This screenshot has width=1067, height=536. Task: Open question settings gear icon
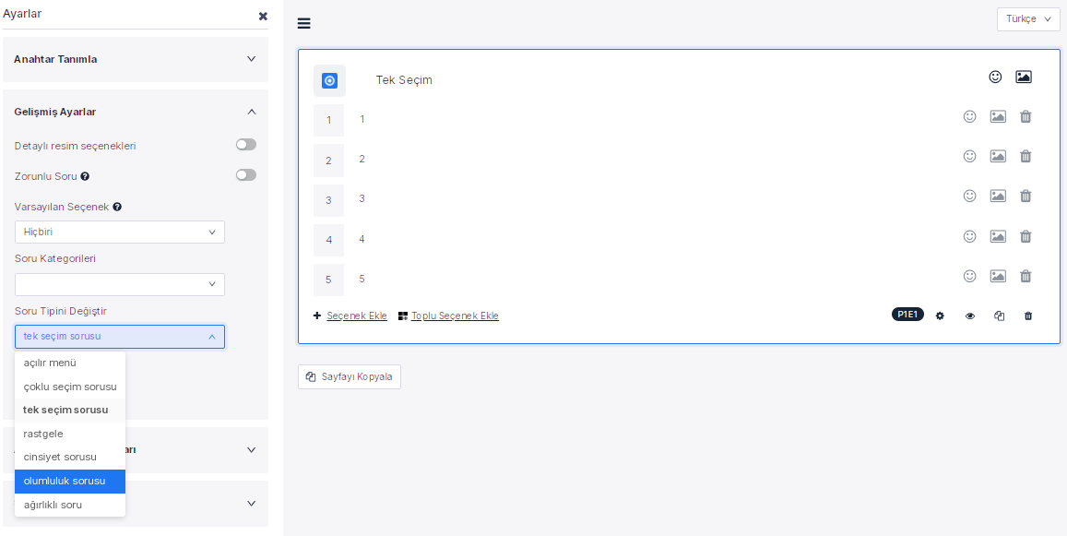(940, 316)
